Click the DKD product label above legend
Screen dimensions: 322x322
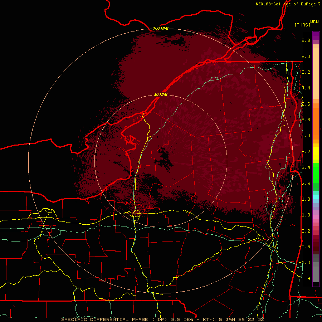click(x=314, y=21)
